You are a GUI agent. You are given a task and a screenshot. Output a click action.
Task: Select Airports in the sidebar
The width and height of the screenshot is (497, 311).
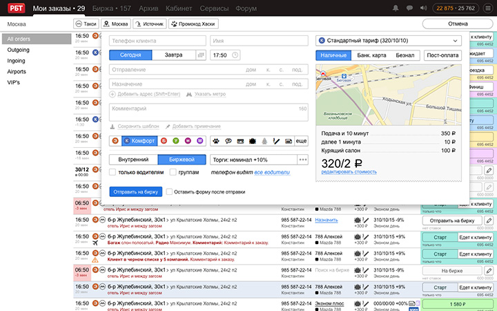17,71
